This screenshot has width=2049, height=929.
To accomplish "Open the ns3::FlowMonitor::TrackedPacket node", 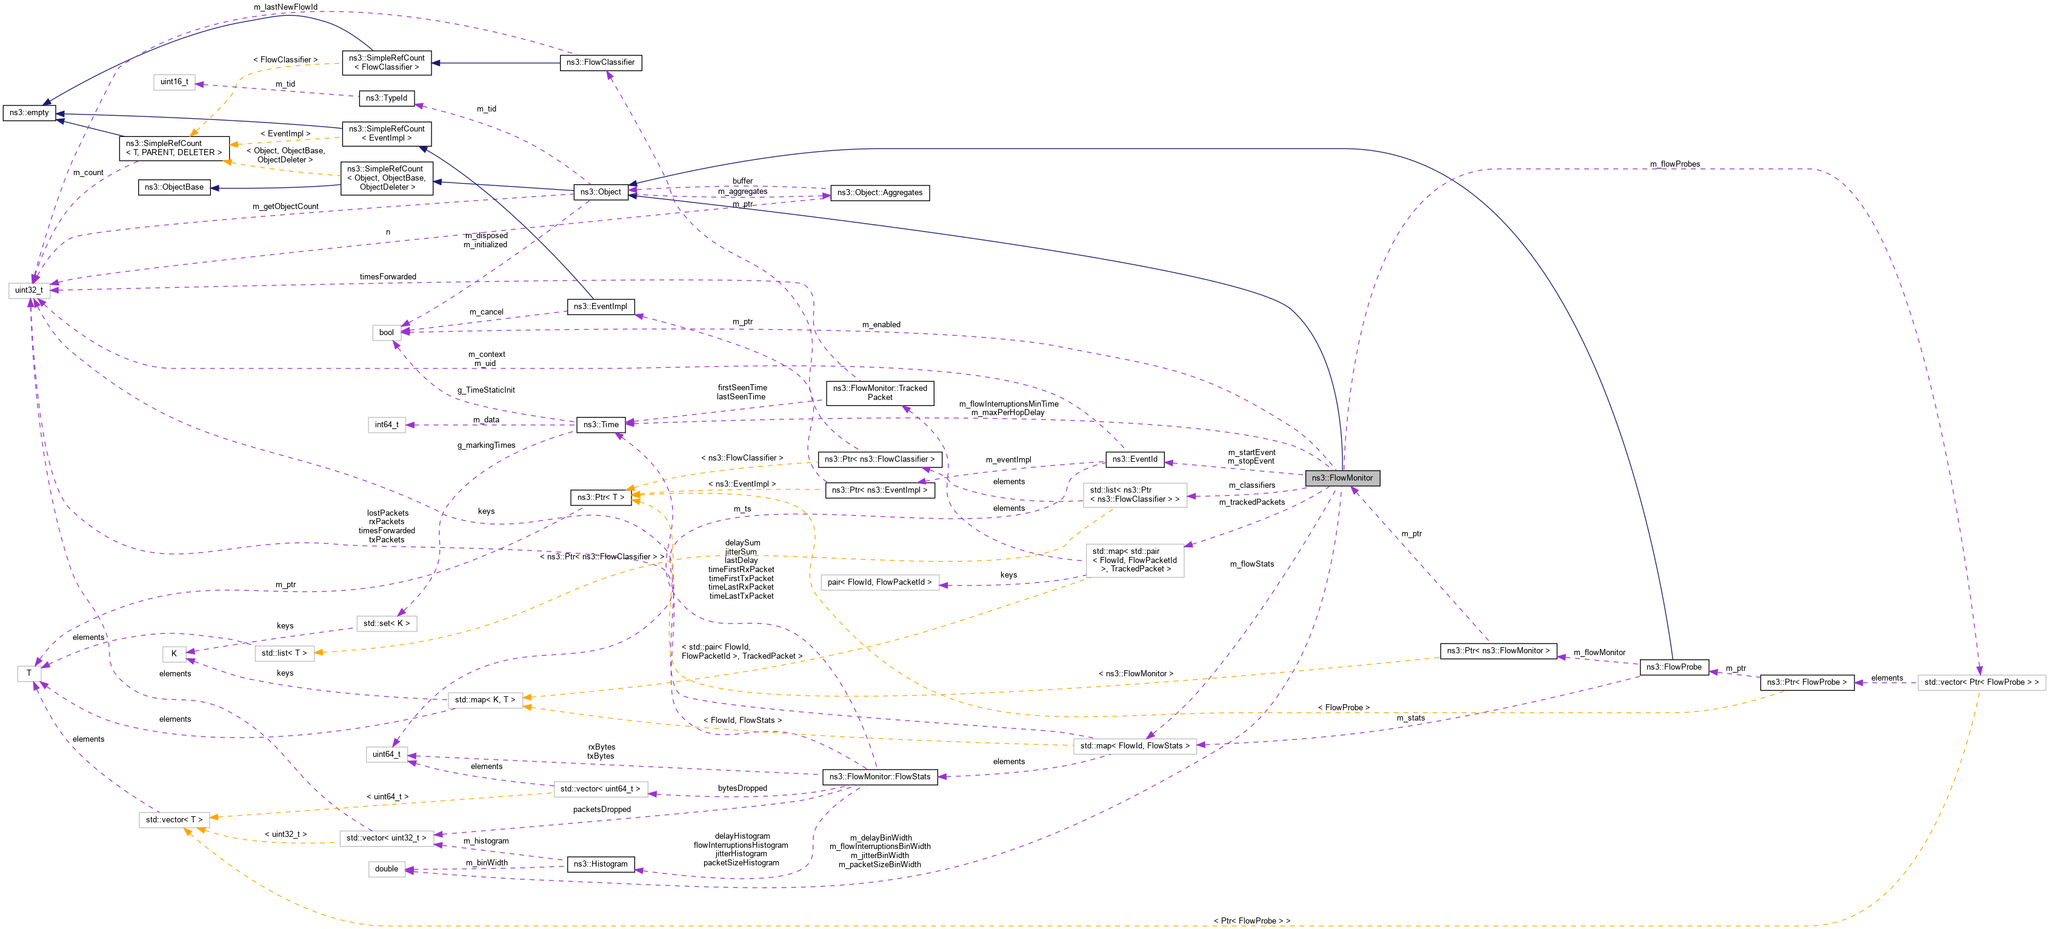I will 880,392.
